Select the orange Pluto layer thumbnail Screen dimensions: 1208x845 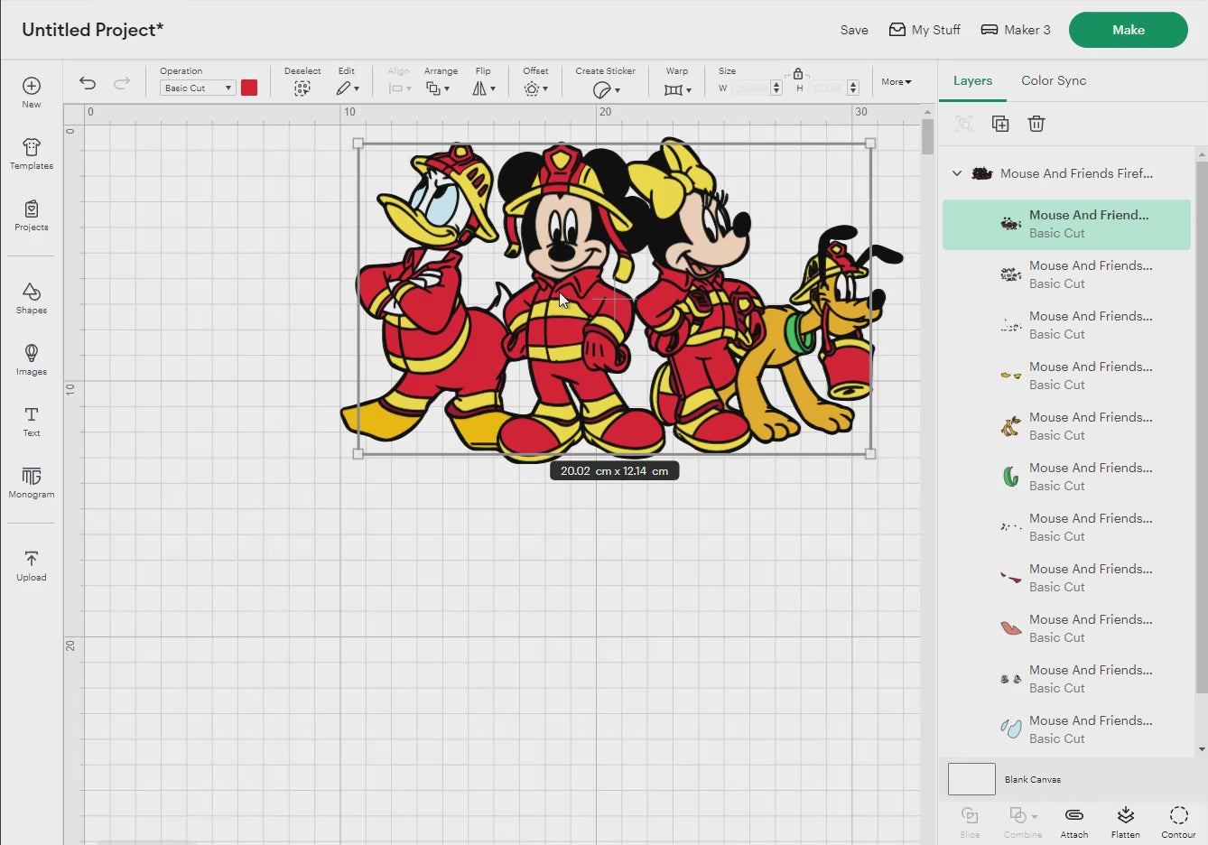pyautogui.click(x=1011, y=425)
